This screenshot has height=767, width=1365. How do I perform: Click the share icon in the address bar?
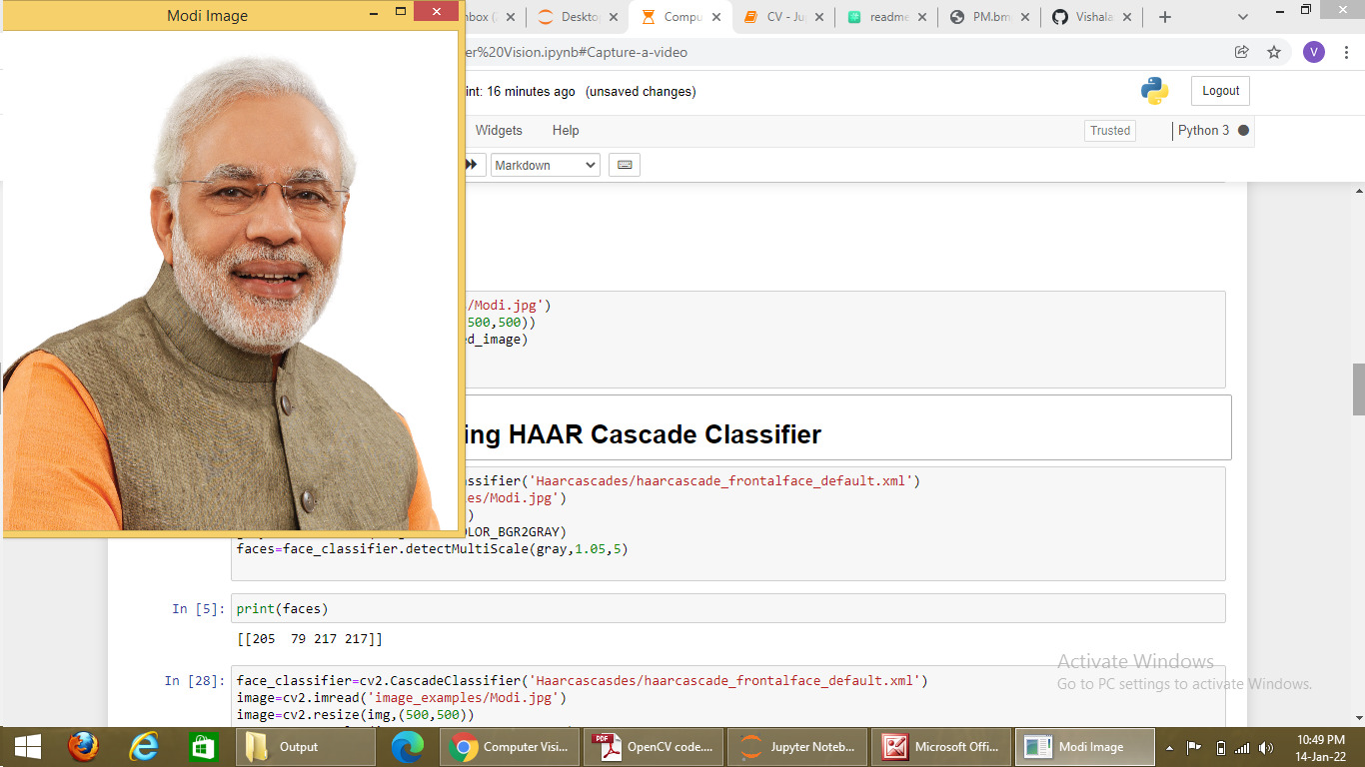point(1241,51)
